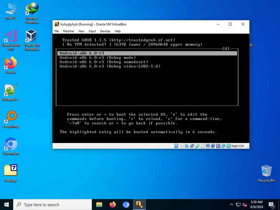Open Firefox from the taskbar
This screenshot has height=210, width=280.
112,205
